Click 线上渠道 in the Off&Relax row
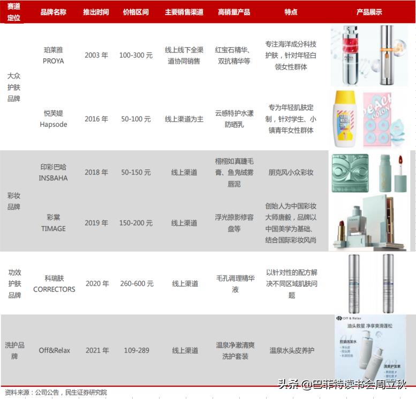 point(185,350)
